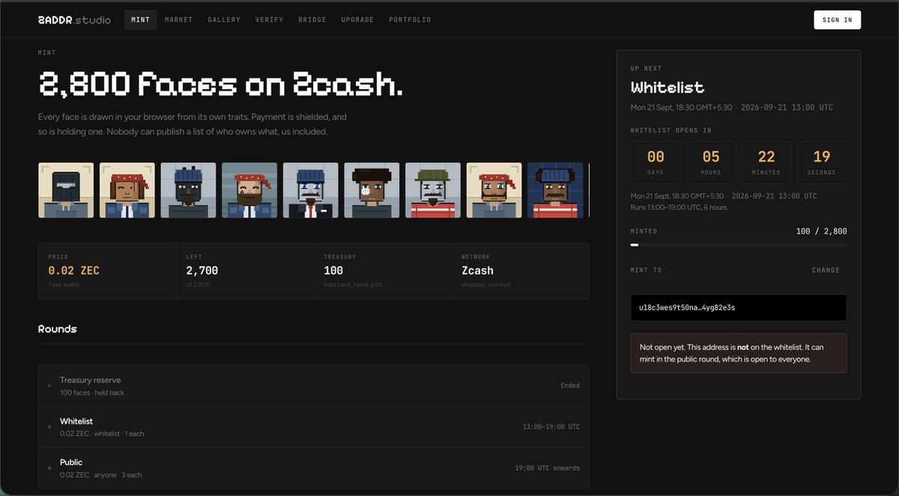Switch to the MARKET tab
This screenshot has height=496, width=899.
178,19
